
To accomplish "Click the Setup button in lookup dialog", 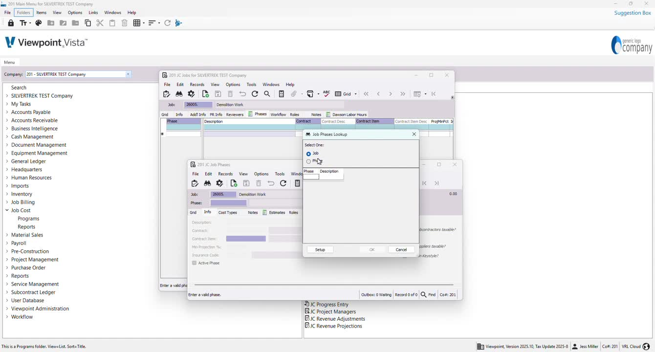I will point(320,250).
